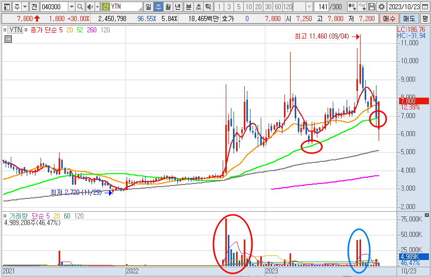
Task: Toggle the 전 button
Action: click(34, 6)
